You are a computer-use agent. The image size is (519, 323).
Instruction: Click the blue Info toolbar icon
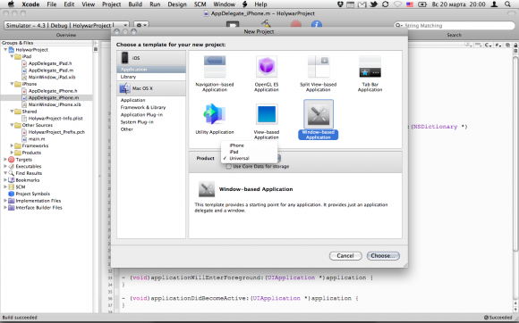point(317,25)
